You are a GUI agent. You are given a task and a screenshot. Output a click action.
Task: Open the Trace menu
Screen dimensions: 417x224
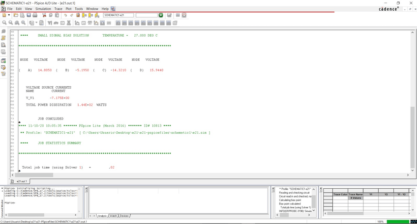pyautogui.click(x=58, y=9)
